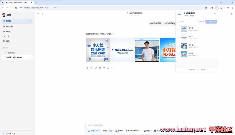
Task: Tick the checkbox for 图片 4
Action: coord(178,54)
